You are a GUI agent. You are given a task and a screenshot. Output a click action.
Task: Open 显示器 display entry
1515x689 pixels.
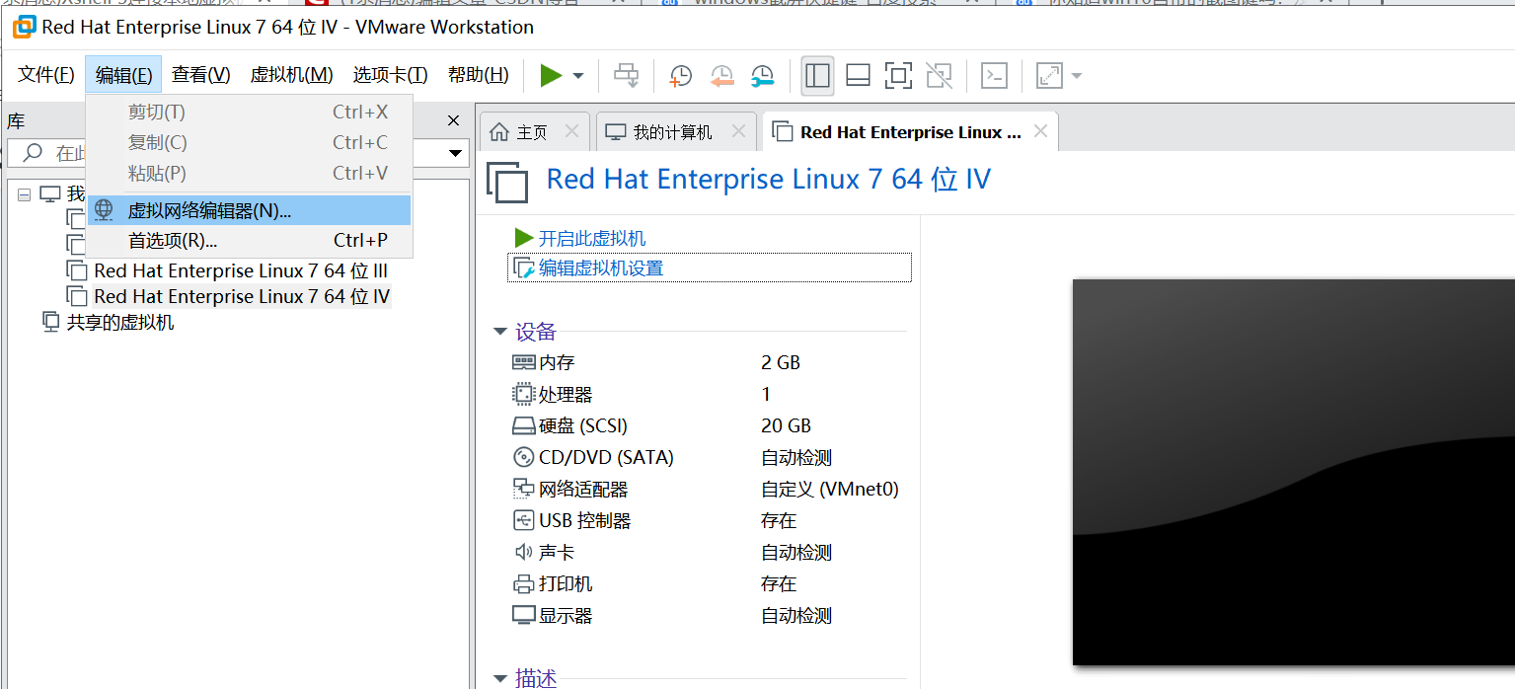[566, 615]
